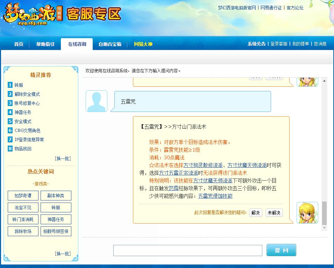The width and height of the screenshot is (334, 268).
Task: Open 网易通行证 link
Action: [x=271, y=8]
